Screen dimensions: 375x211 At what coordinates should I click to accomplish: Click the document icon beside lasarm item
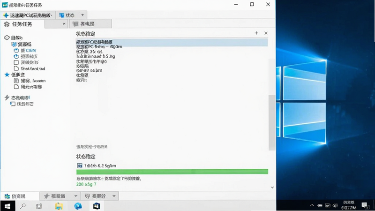(x=16, y=81)
